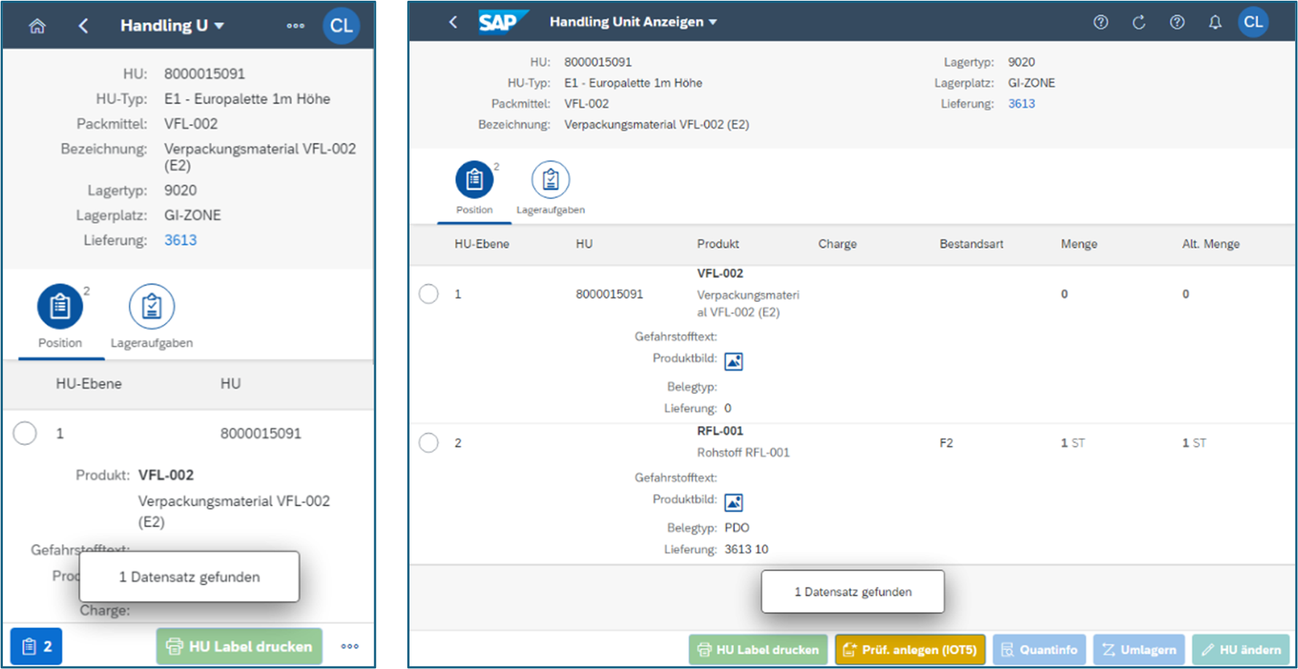Click Prüf. anlegen (IOT5) button

(910, 649)
